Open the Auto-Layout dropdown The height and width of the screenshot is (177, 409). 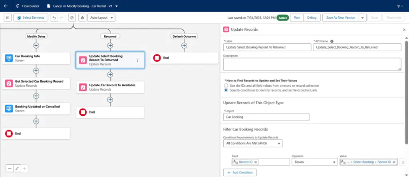(101, 18)
